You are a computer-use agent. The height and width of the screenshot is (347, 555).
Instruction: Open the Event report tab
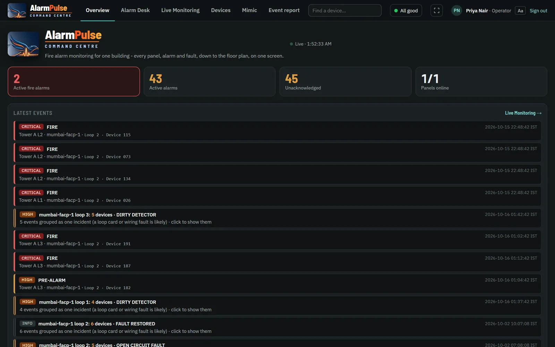(x=284, y=10)
